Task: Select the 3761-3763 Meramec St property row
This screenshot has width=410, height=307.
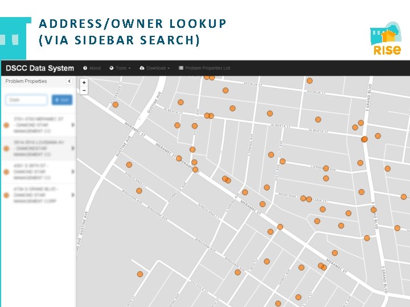Action: (x=39, y=125)
